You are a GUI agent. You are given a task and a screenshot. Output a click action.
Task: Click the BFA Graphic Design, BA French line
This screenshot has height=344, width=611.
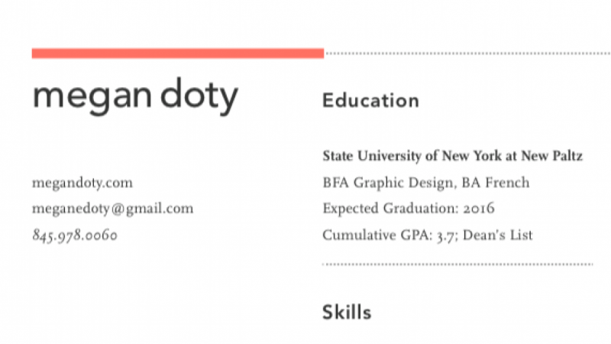(x=426, y=183)
